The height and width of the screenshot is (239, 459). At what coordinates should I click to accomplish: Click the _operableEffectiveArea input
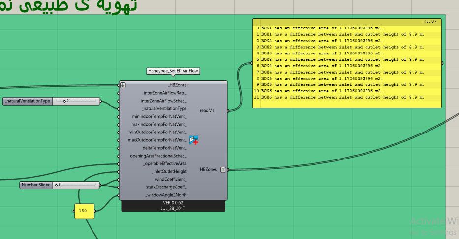click(165, 164)
